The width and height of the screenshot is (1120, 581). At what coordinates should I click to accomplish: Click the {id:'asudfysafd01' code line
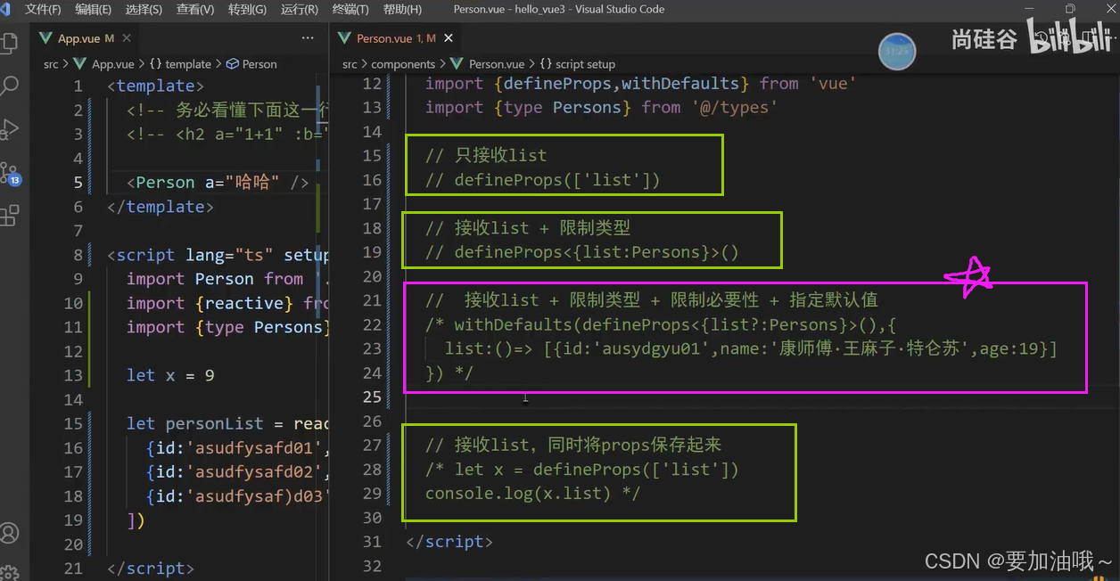237,447
